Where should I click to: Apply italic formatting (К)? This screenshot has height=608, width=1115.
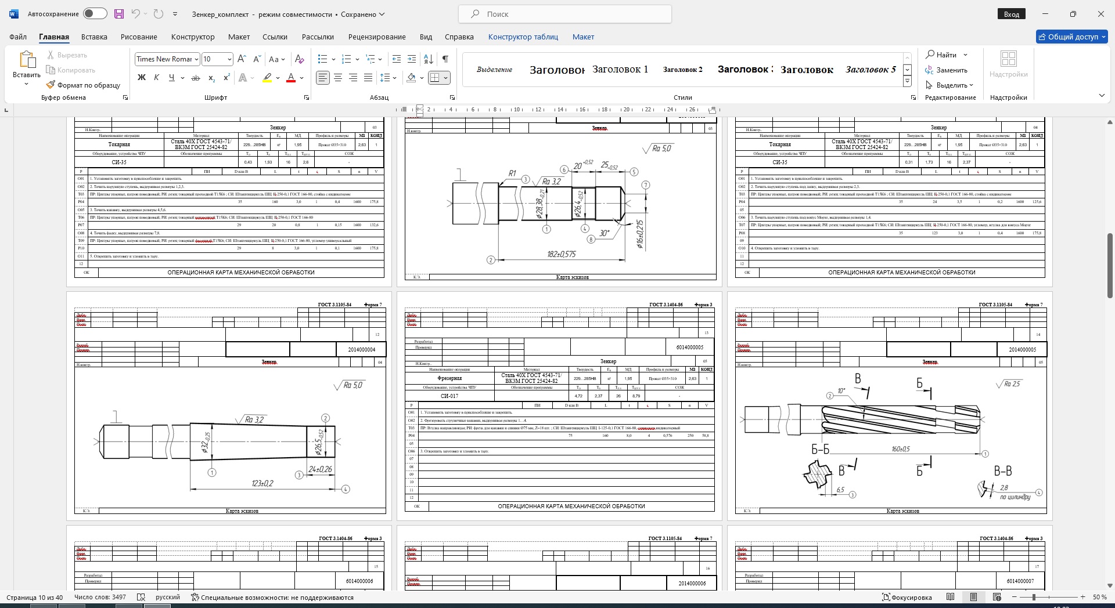coord(156,78)
